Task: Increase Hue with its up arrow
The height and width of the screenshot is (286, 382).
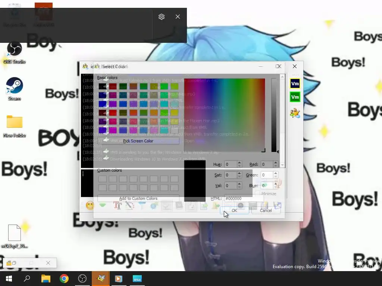Action: (239, 163)
